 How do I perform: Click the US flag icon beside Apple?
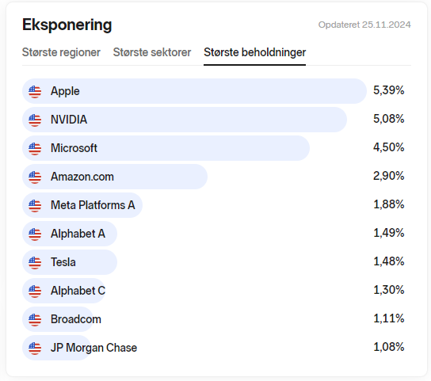pos(35,92)
